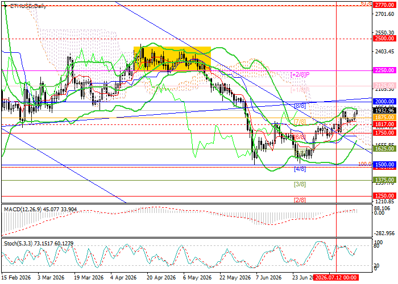Click the 88.106 MACD scale value
Viewport: 398px width, 284px height.
(x=383, y=208)
